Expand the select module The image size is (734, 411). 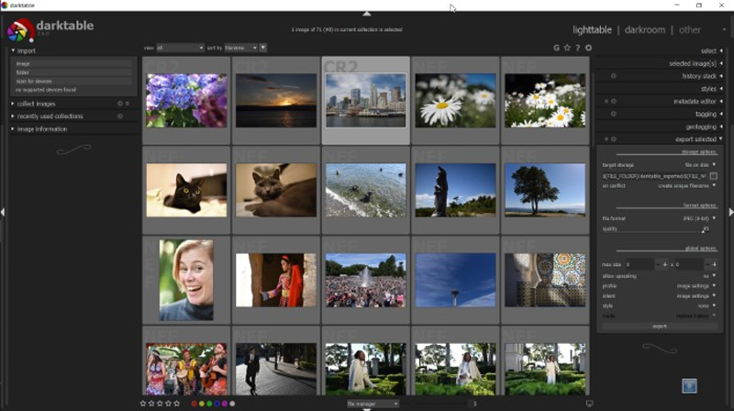coord(721,50)
